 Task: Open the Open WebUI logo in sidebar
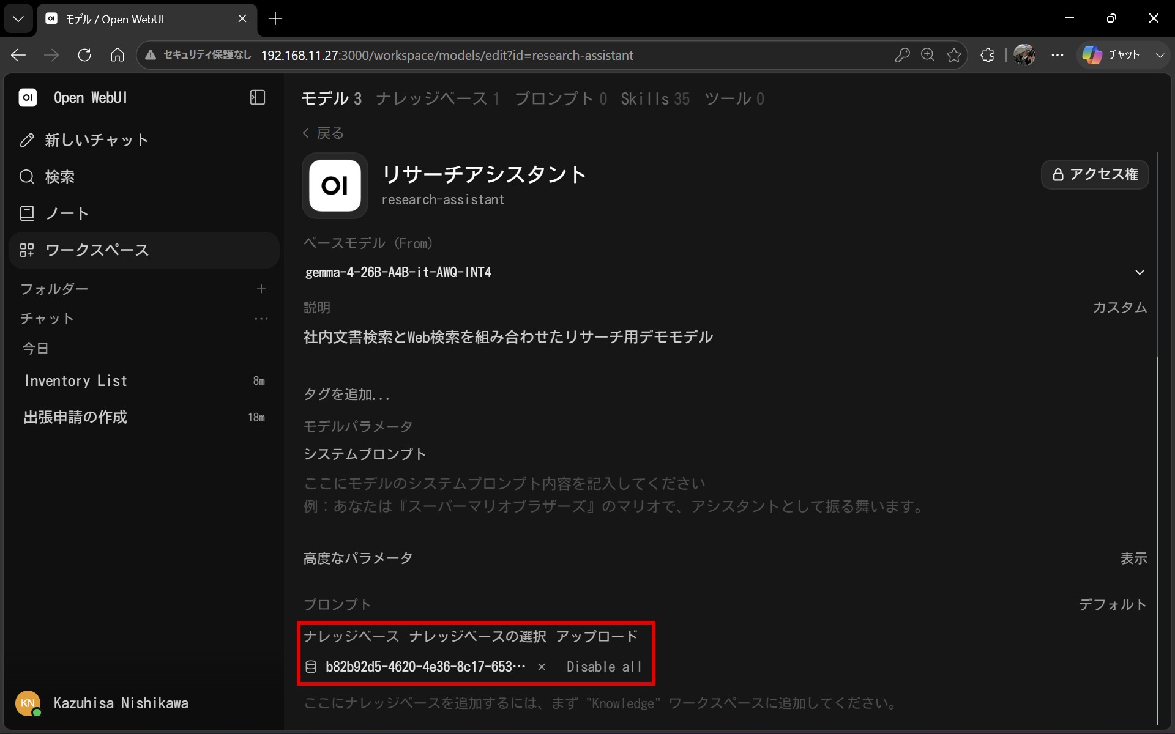[28, 97]
